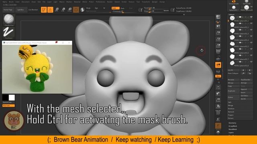The image size is (257, 144).
Task: Expand the ArrayMesh palette
Action: point(233,126)
